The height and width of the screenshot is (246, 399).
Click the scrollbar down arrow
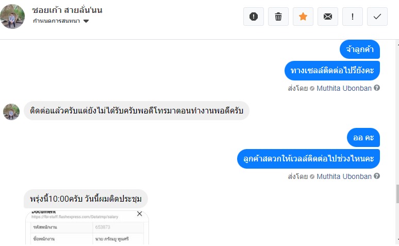tap(396, 241)
